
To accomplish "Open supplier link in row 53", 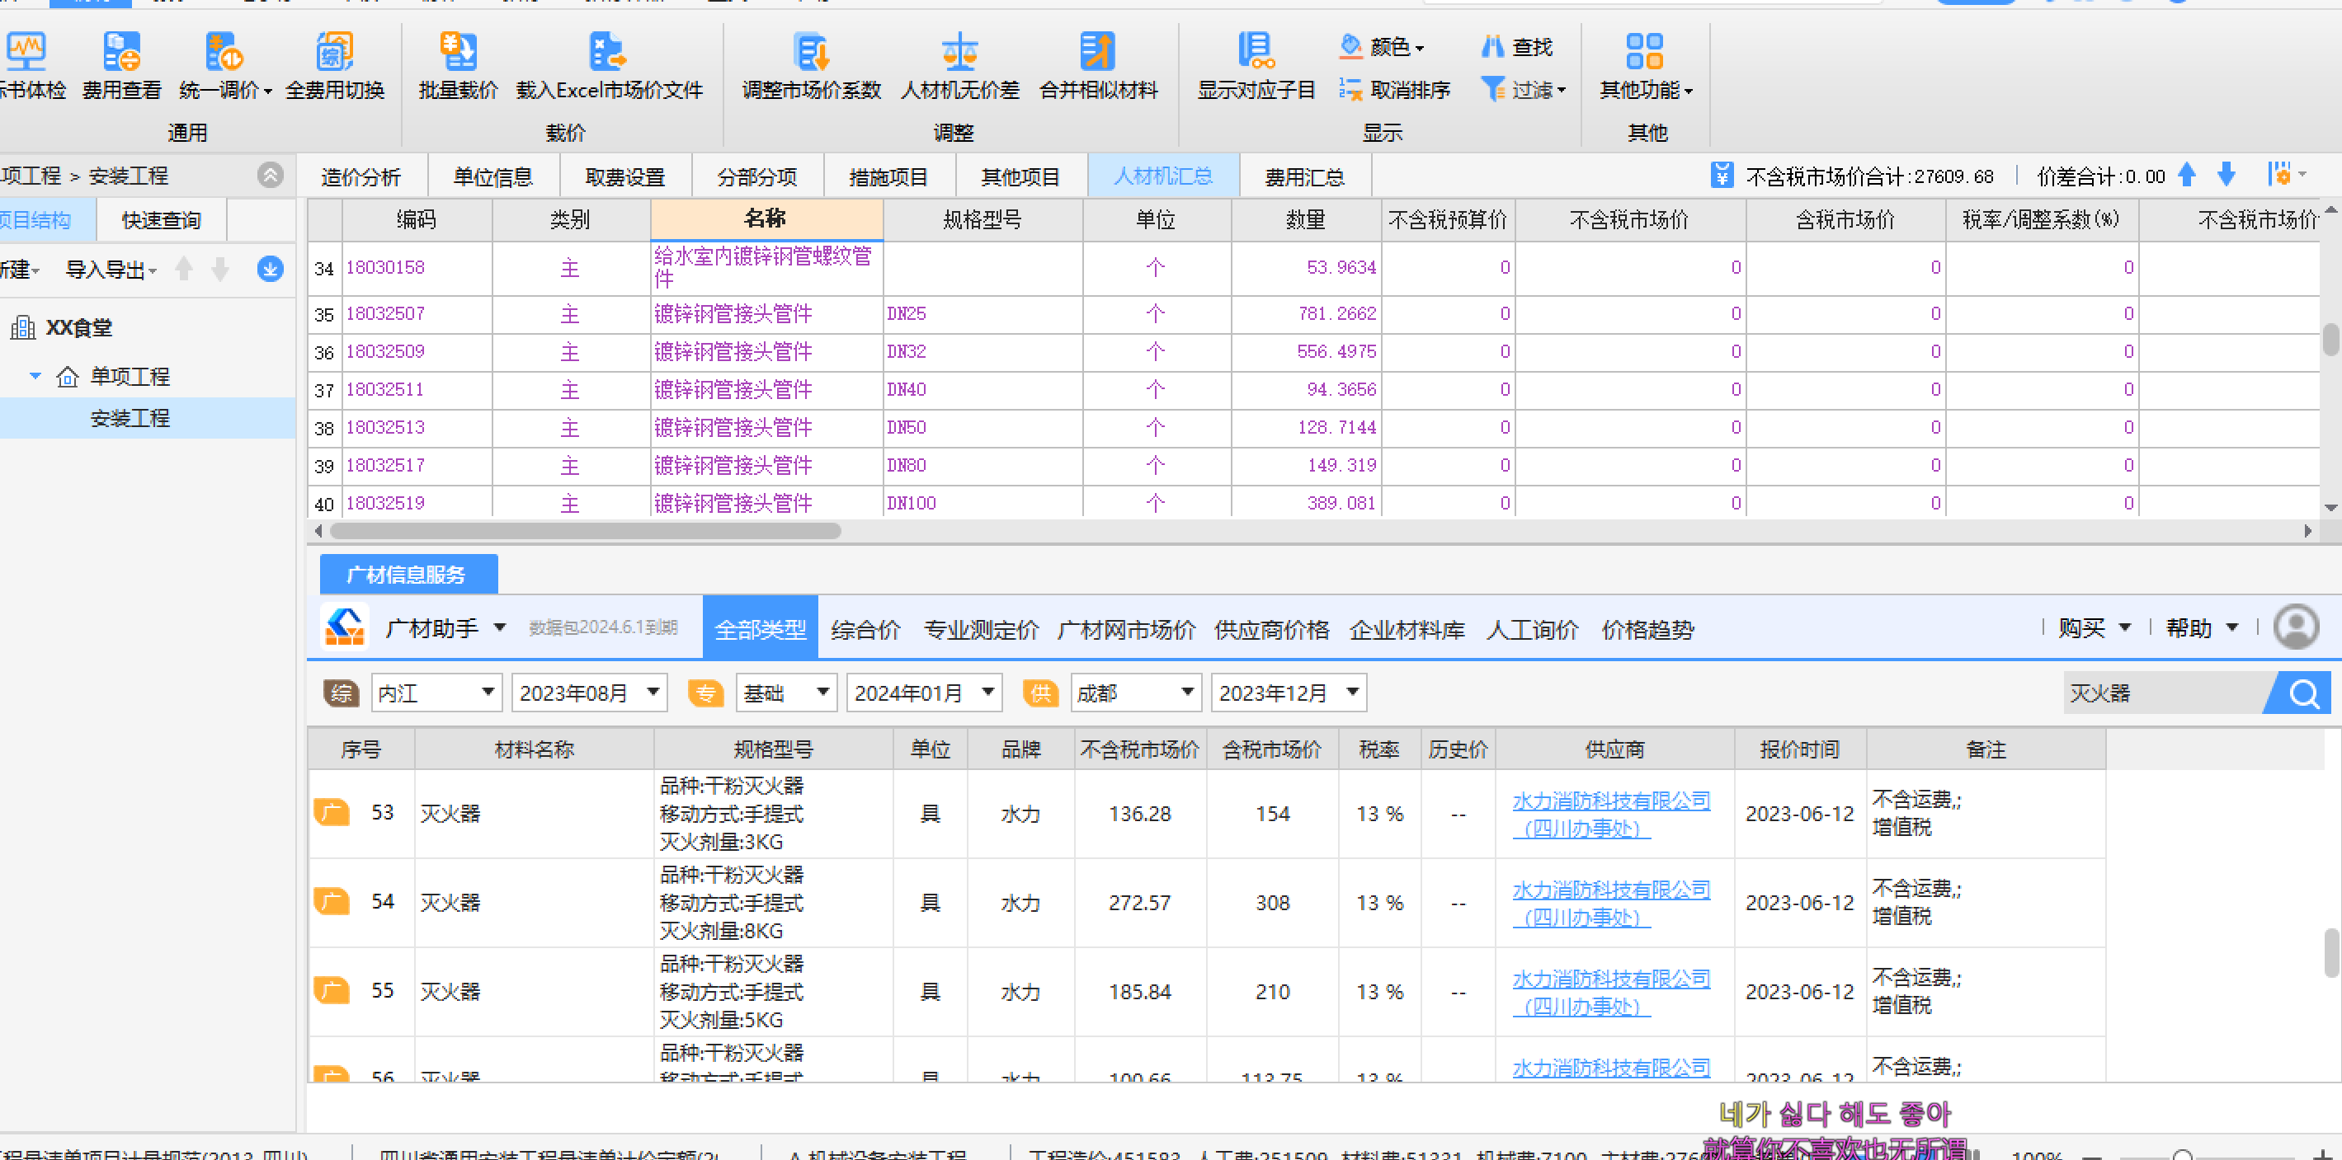I will 1611,814.
